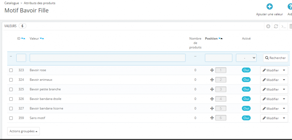Tick checkbox for Bavoir bandana étoile
This screenshot has height=140, width=292.
click(x=11, y=99)
